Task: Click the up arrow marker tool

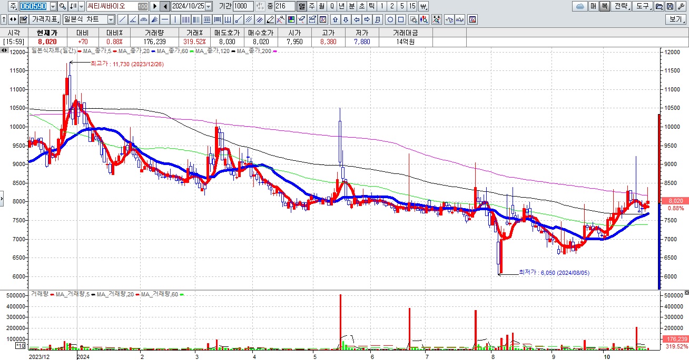Action: coord(335,19)
